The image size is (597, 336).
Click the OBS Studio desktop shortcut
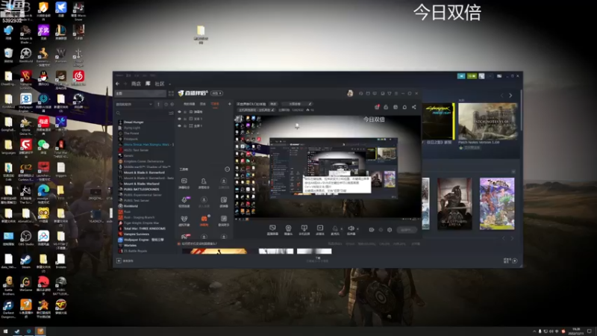pyautogui.click(x=25, y=238)
